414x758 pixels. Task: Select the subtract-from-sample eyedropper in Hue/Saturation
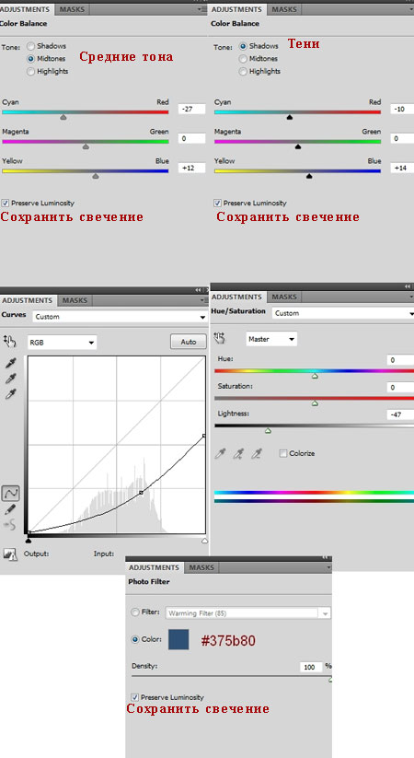[257, 453]
